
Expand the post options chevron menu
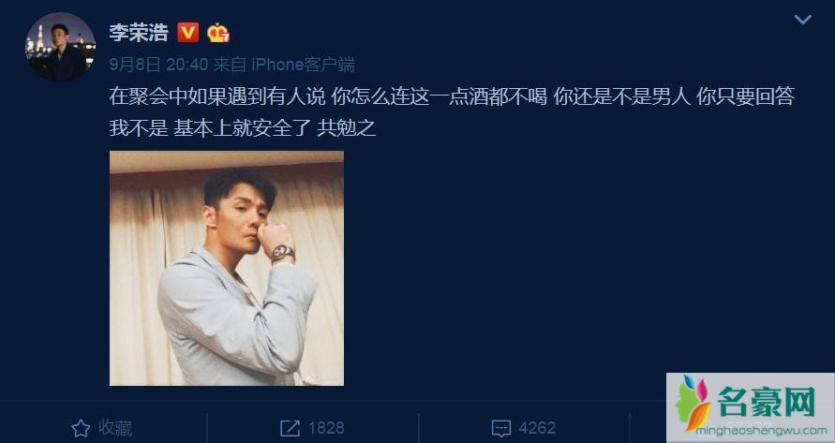tap(802, 20)
